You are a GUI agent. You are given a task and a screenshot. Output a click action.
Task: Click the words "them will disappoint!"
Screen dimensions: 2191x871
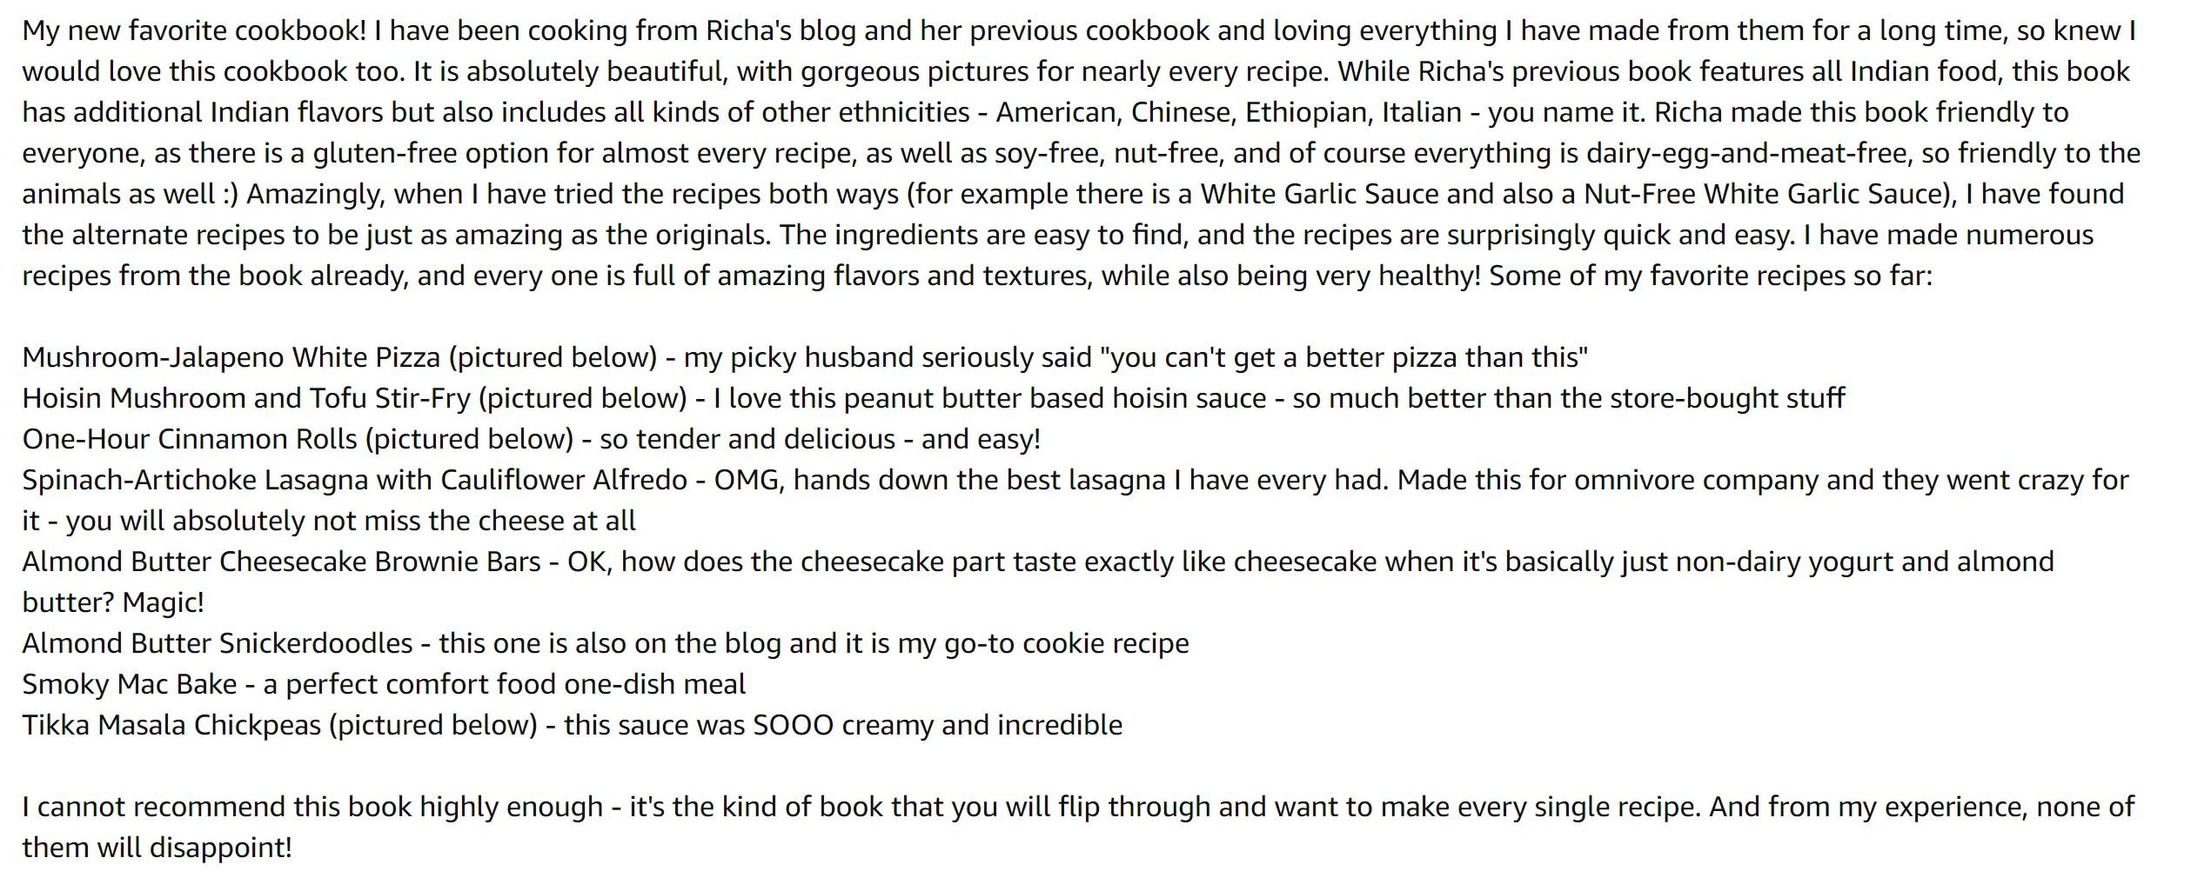point(157,848)
